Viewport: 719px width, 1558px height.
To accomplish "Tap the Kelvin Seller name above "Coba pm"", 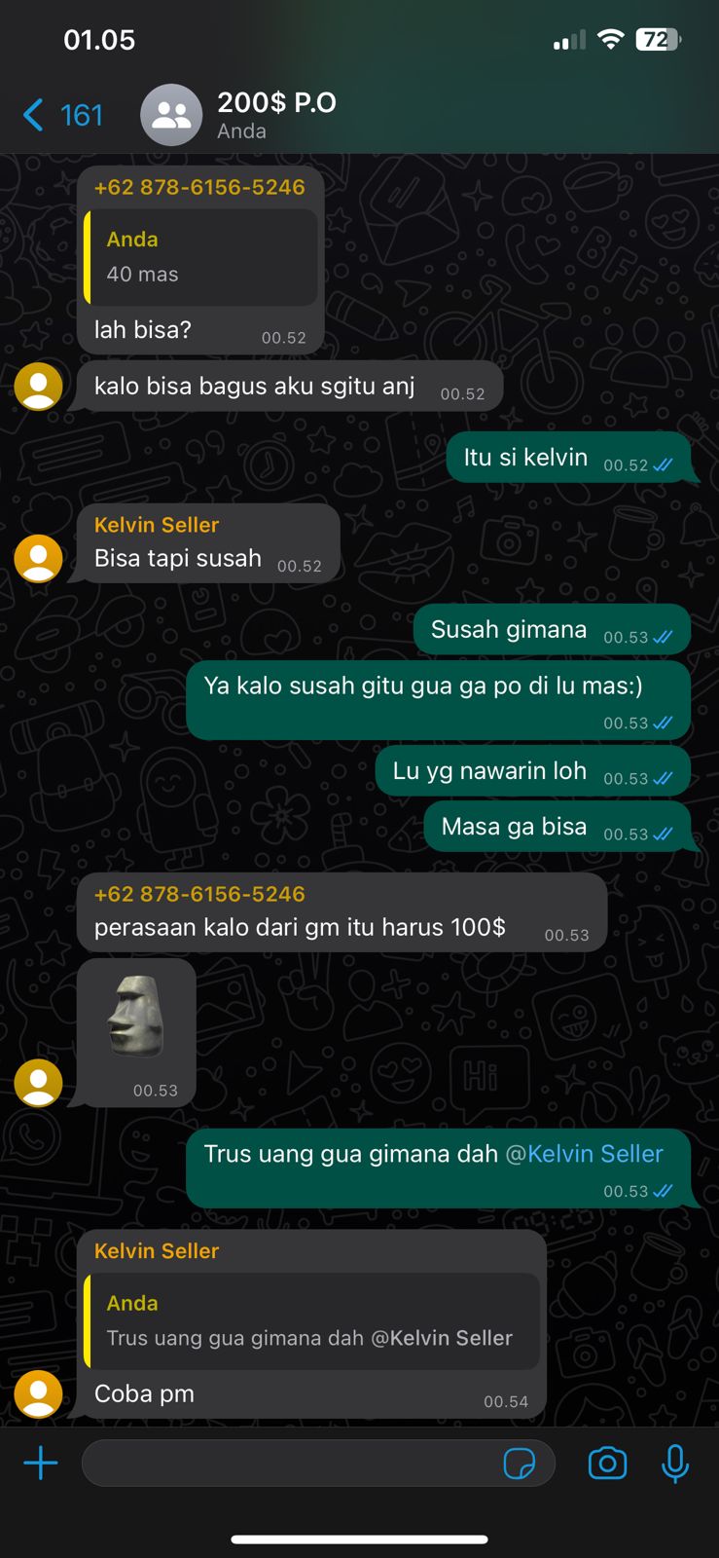I will [157, 1251].
